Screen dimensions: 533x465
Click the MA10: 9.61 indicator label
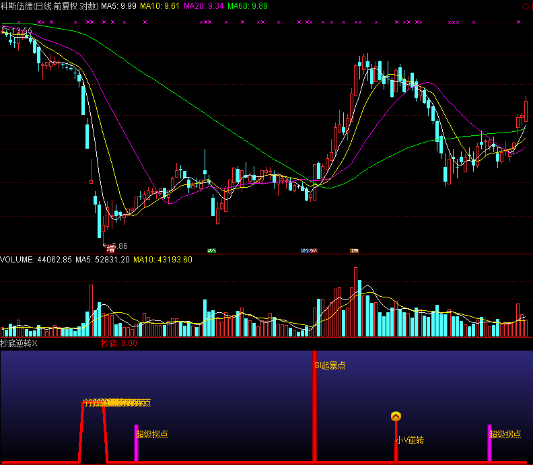point(159,6)
